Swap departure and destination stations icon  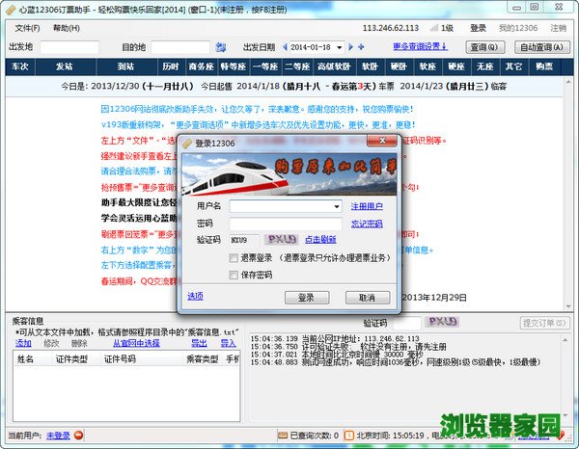point(220,47)
